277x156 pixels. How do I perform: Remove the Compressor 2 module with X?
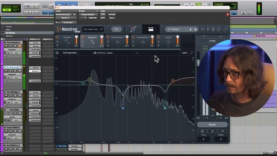coord(133,45)
